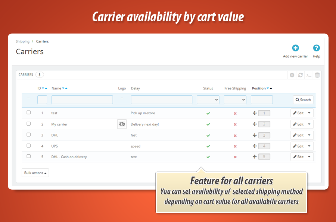
Task: Expand the Bulk actions menu
Action: 35,173
